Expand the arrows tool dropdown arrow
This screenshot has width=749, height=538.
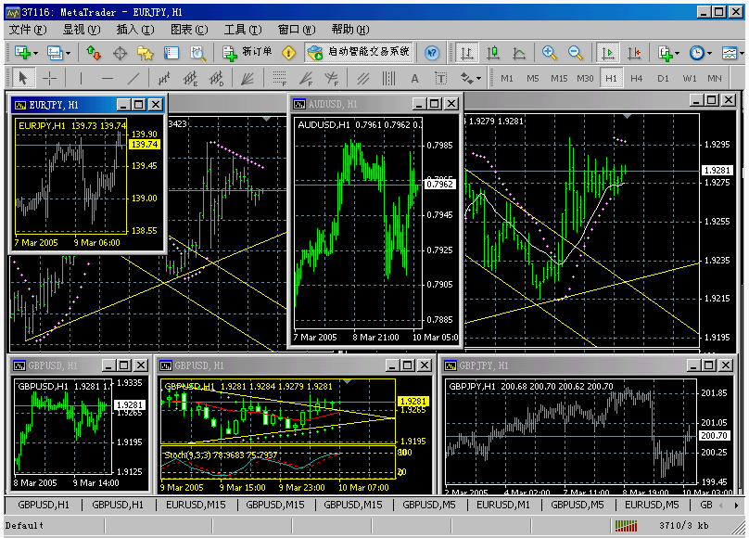(478, 78)
